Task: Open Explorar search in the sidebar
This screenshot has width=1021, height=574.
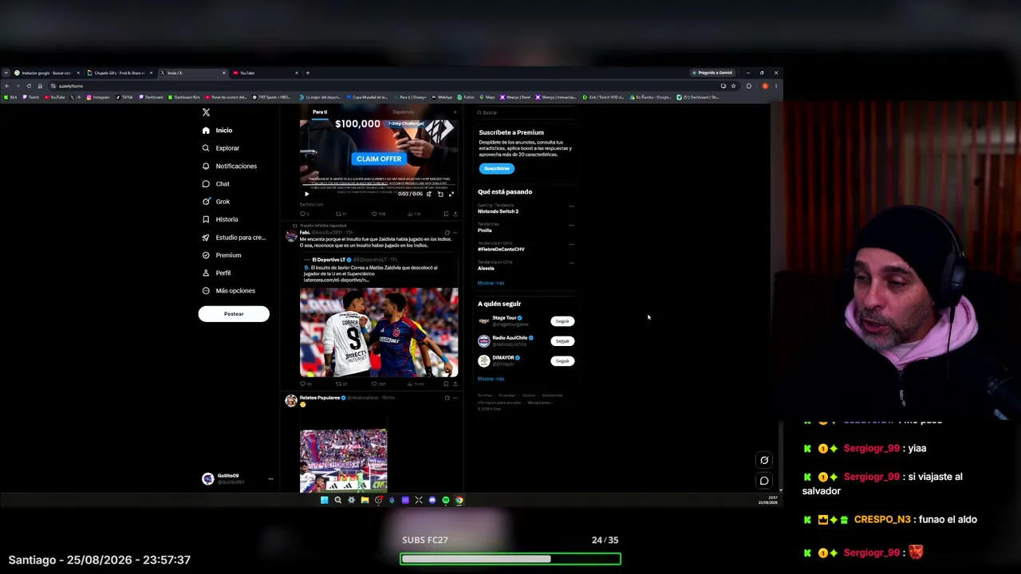Action: click(x=206, y=148)
